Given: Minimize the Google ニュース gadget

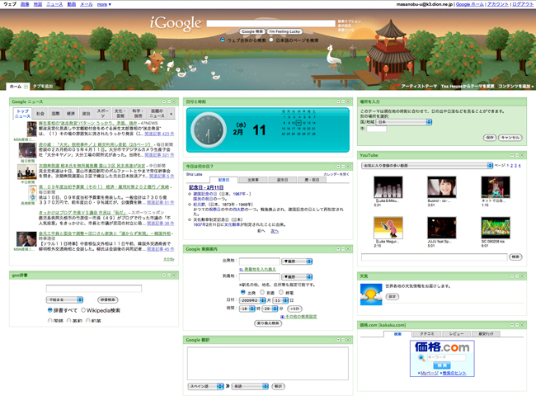Looking at the screenshot, I should click(x=169, y=101).
